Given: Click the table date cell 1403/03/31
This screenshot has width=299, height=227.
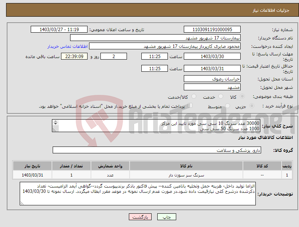Looking at the screenshot, I should (32, 175).
